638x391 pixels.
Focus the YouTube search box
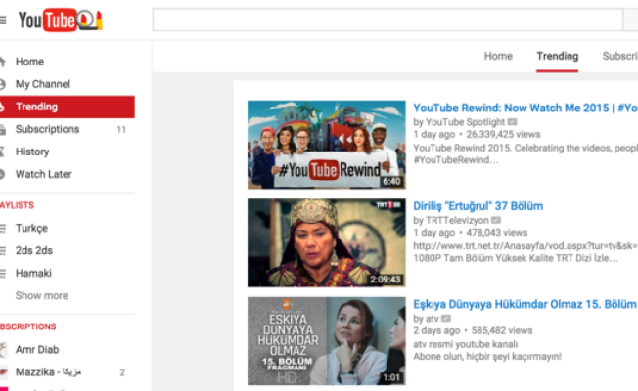pyautogui.click(x=387, y=20)
